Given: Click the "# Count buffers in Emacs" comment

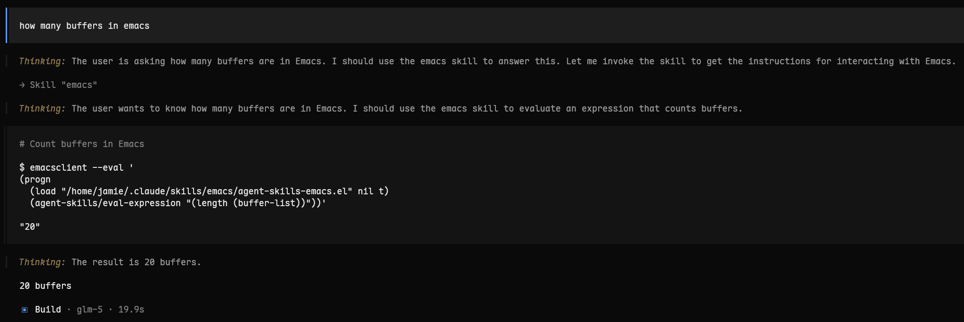Looking at the screenshot, I should pos(82,144).
